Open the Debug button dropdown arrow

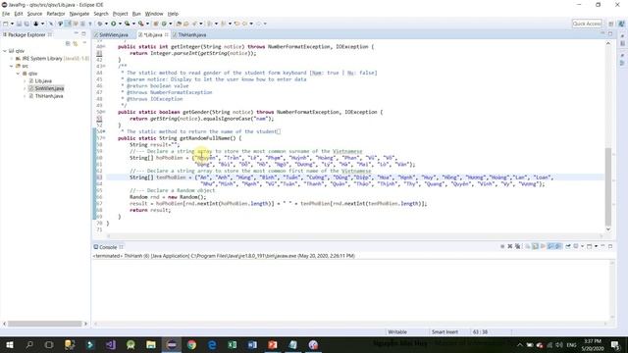tap(106, 24)
